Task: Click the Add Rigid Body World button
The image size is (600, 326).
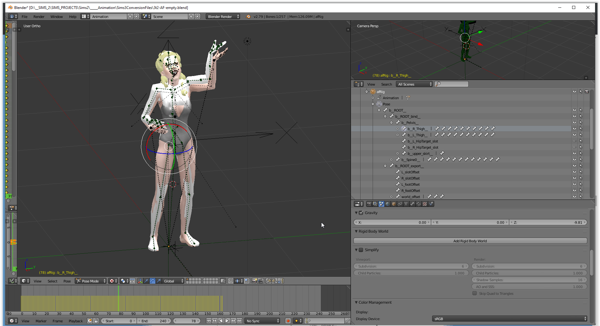Action: 470,241
